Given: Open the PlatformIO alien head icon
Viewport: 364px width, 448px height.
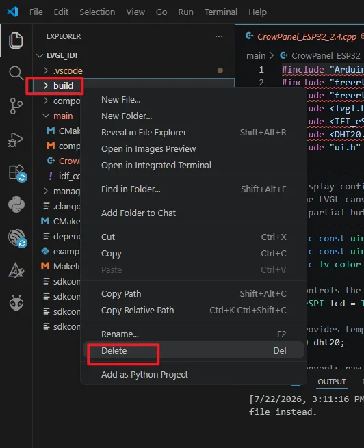Looking at the screenshot, I should point(16,303).
